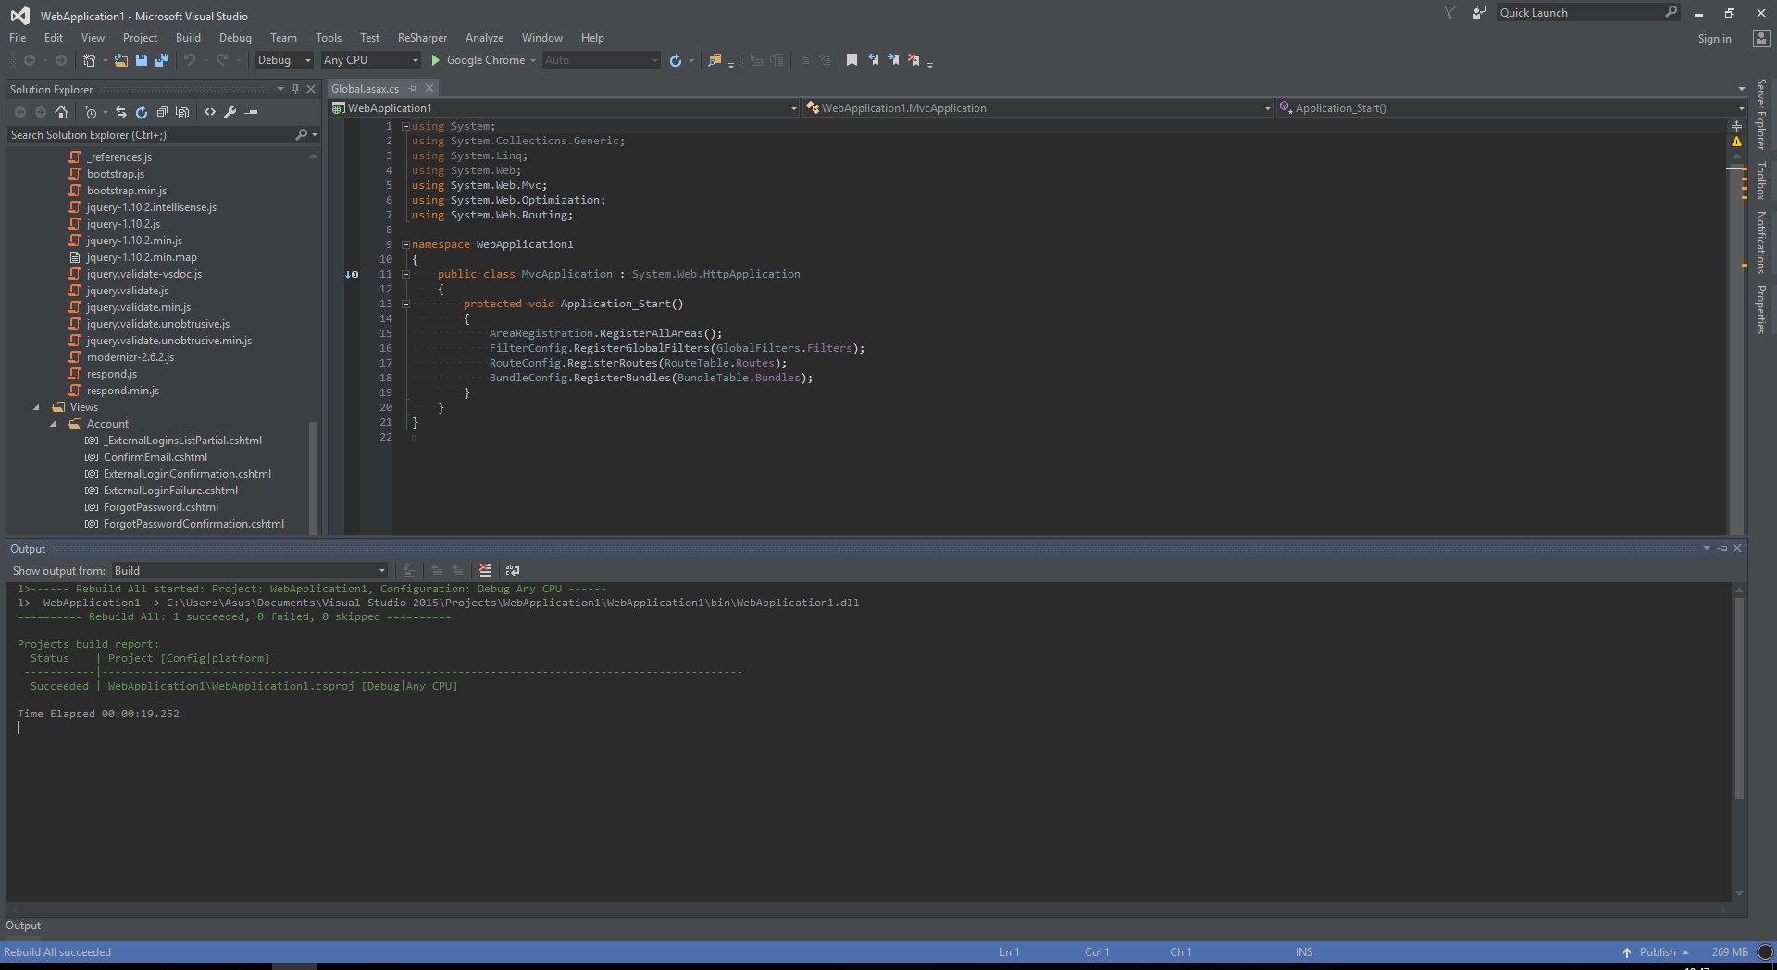Toggle Word Wrap in Output pane
1777x970 pixels.
coord(513,570)
